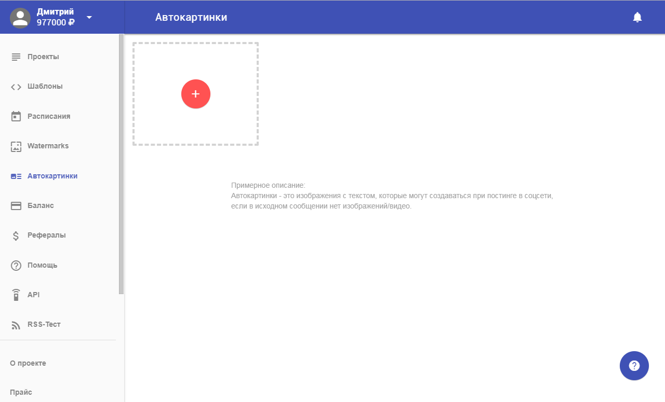Screen dimensions: 665x402
Task: Click the Шаблоны code brackets icon
Action: tap(16, 87)
